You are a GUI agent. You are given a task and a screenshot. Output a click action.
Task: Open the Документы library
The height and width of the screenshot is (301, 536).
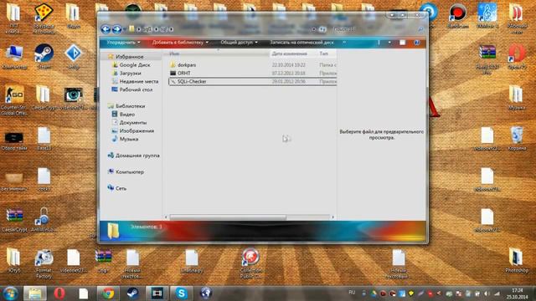133,123
